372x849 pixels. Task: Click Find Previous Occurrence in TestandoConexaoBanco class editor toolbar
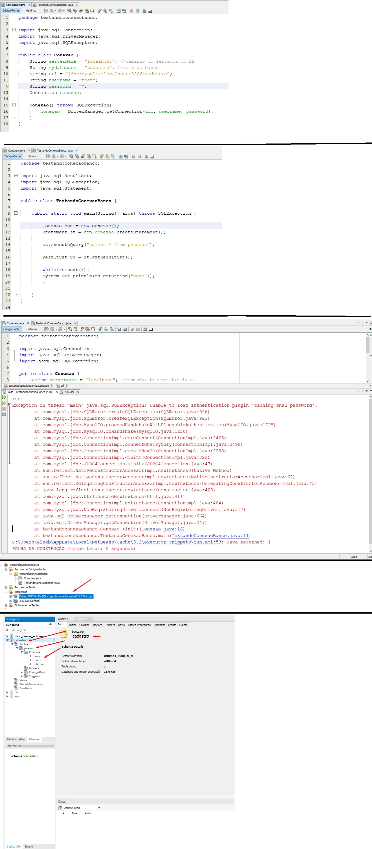(77, 157)
